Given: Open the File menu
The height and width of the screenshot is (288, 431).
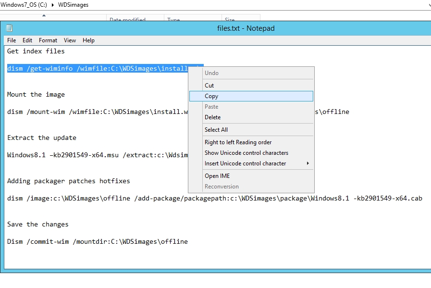Looking at the screenshot, I should pyautogui.click(x=12, y=40).
